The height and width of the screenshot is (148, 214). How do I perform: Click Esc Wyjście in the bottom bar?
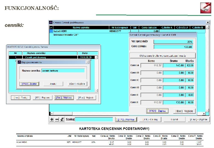(199, 119)
